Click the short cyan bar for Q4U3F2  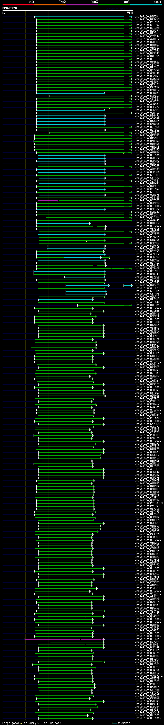click(x=64, y=223)
